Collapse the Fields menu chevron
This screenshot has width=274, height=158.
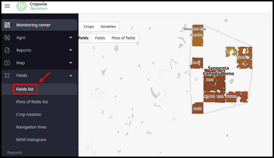point(71,75)
